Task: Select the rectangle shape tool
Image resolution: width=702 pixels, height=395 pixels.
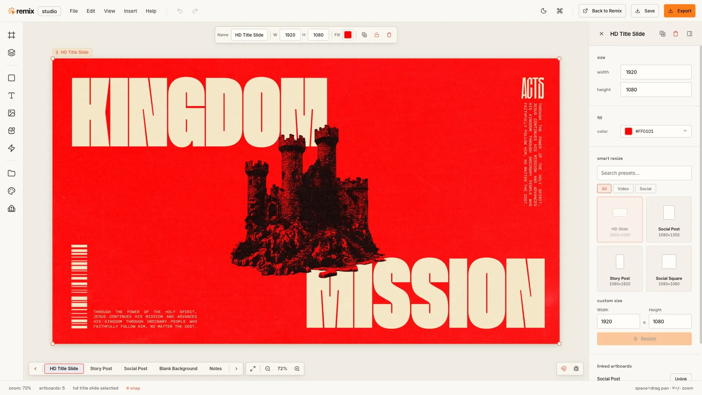Action: (12, 78)
